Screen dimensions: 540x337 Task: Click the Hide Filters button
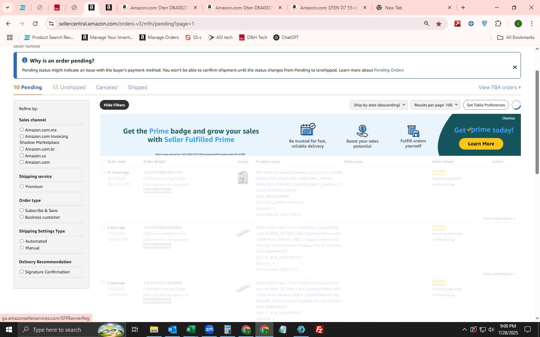tap(114, 105)
